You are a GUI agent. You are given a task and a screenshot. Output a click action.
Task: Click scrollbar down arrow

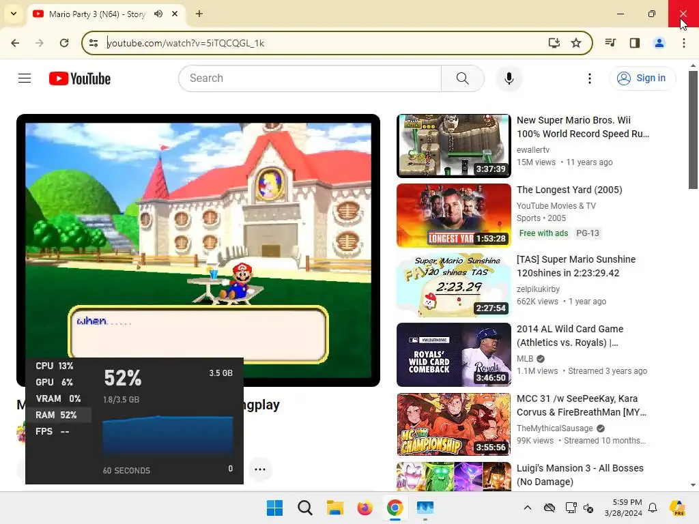click(x=693, y=485)
